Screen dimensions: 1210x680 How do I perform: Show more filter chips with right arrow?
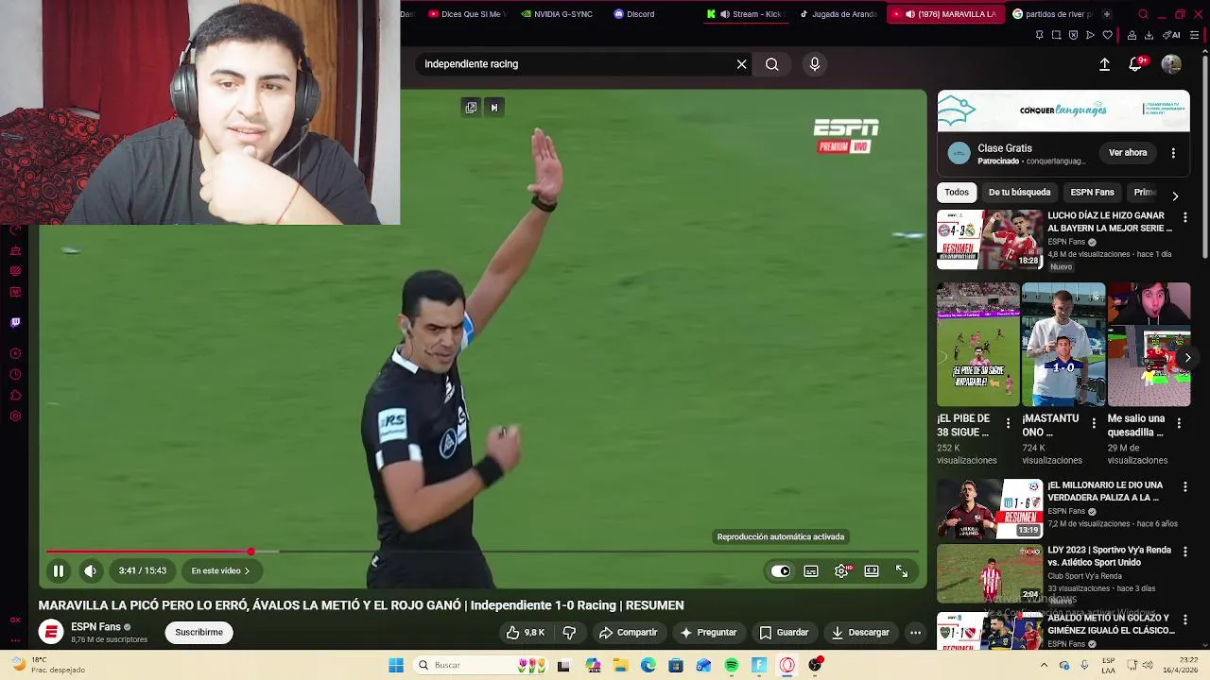[x=1175, y=195]
